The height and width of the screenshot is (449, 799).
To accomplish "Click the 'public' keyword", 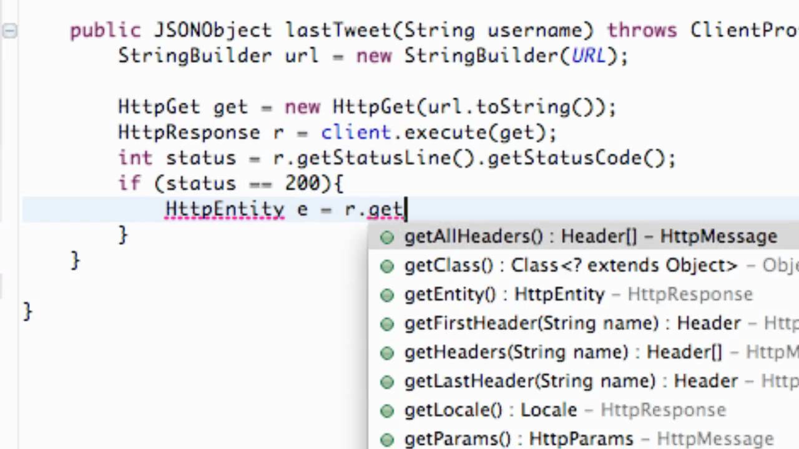I will pos(105,31).
